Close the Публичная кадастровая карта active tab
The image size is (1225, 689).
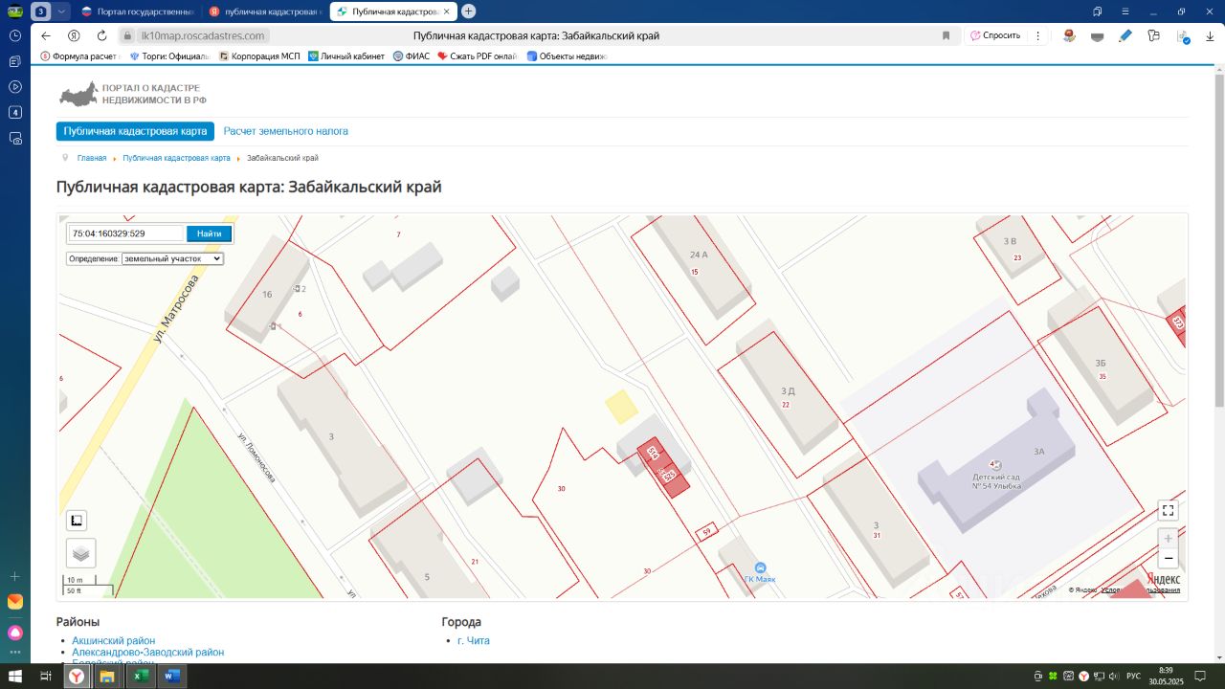446,11
